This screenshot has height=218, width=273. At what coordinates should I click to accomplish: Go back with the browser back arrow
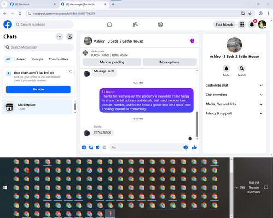(5, 14)
